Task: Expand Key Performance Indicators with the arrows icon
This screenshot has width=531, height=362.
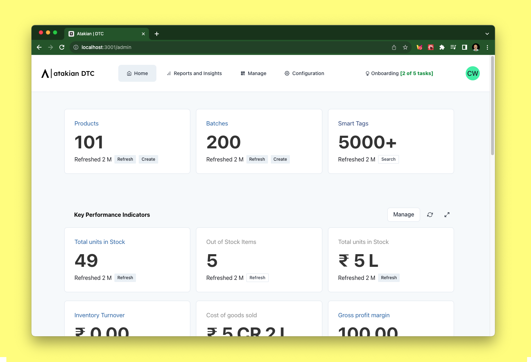Action: [x=447, y=215]
